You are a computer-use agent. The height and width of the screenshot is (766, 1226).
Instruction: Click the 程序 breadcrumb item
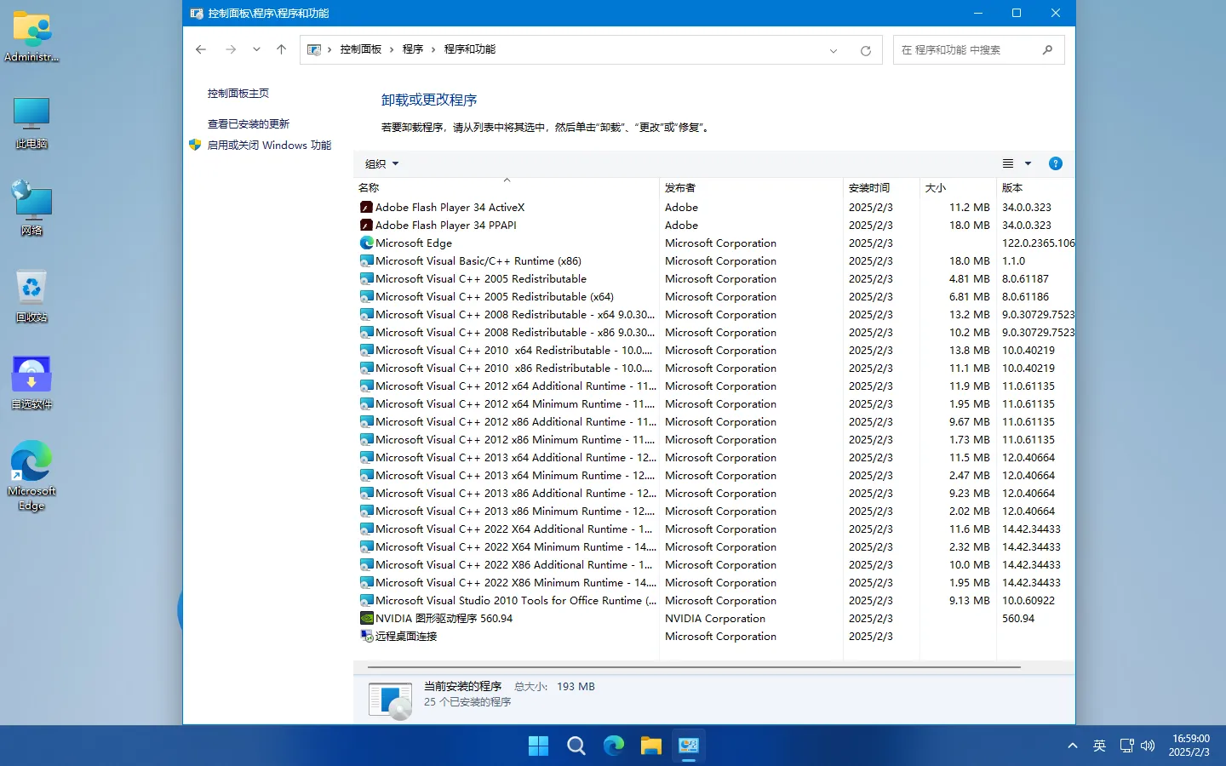pos(413,49)
